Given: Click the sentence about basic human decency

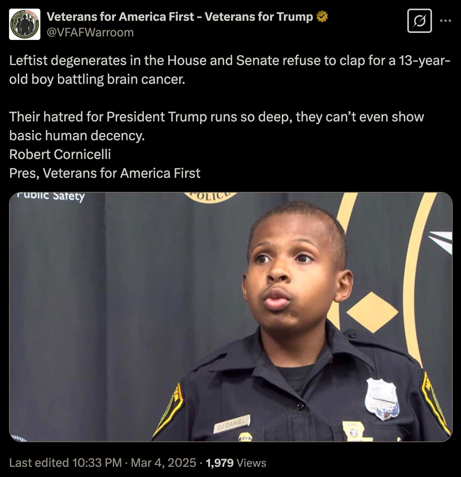Looking at the screenshot, I should 216,126.
